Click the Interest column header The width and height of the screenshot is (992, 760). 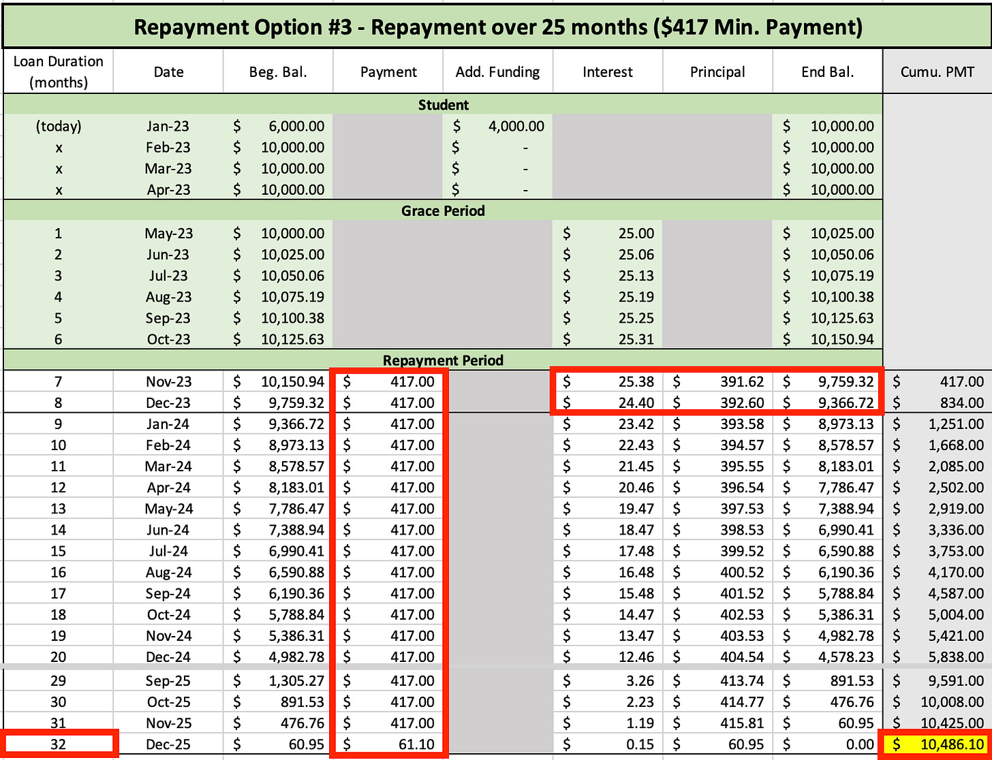(608, 72)
